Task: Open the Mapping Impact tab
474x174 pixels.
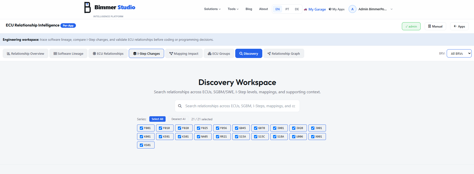Action: pyautogui.click(x=184, y=53)
